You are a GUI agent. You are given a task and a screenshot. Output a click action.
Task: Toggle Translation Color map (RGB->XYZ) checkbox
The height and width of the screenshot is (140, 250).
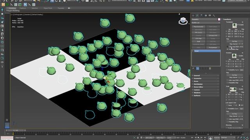click(227, 47)
